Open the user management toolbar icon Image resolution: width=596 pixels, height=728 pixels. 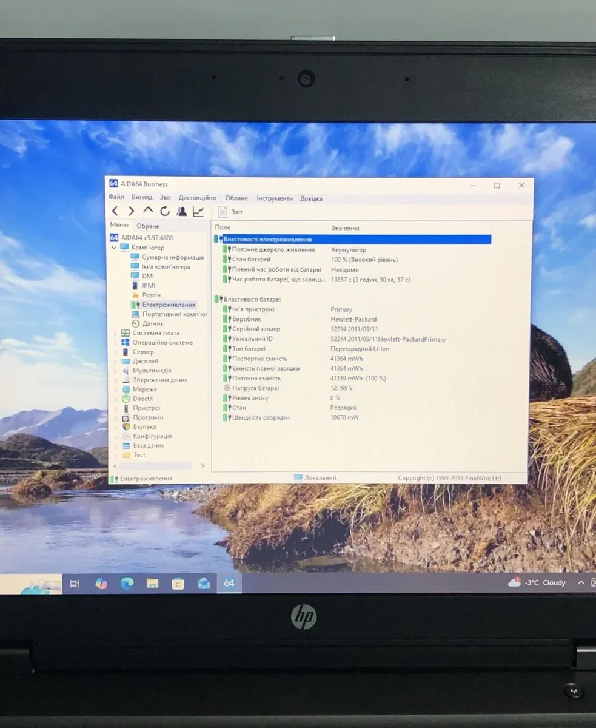point(181,211)
